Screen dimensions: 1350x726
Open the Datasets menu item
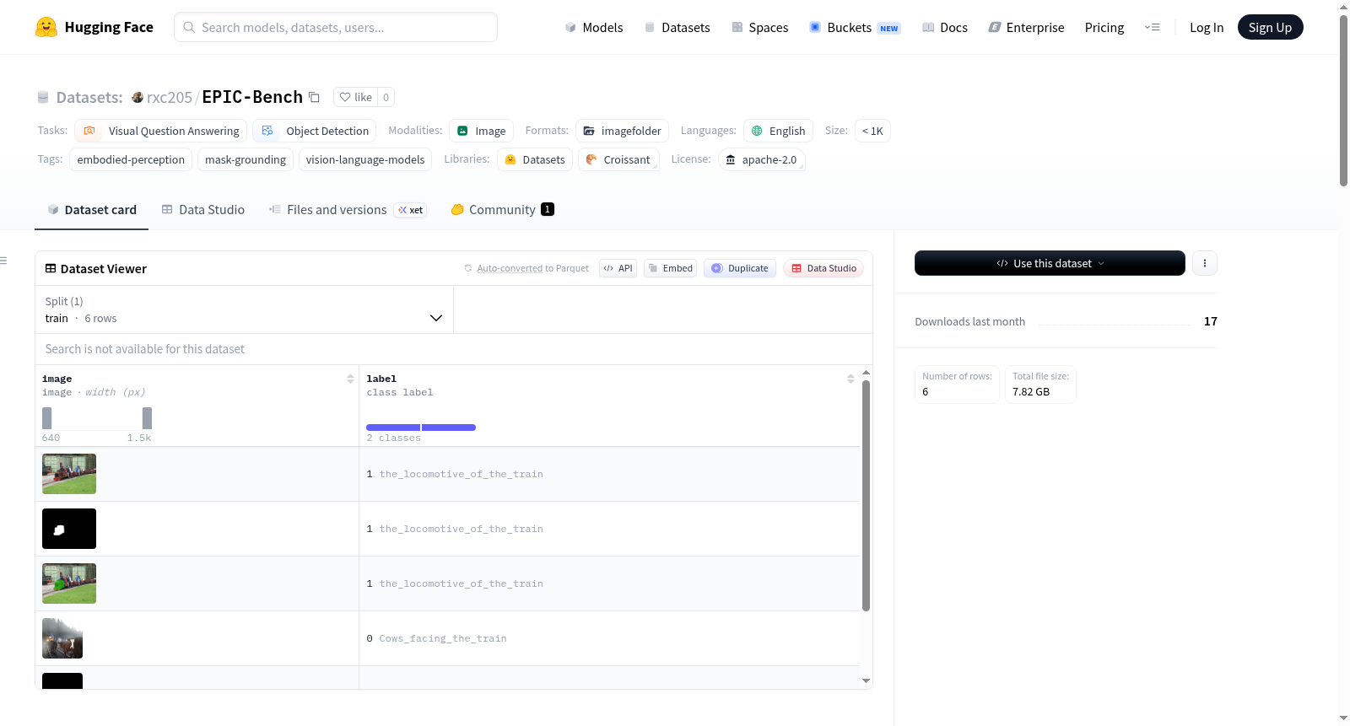coord(678,28)
